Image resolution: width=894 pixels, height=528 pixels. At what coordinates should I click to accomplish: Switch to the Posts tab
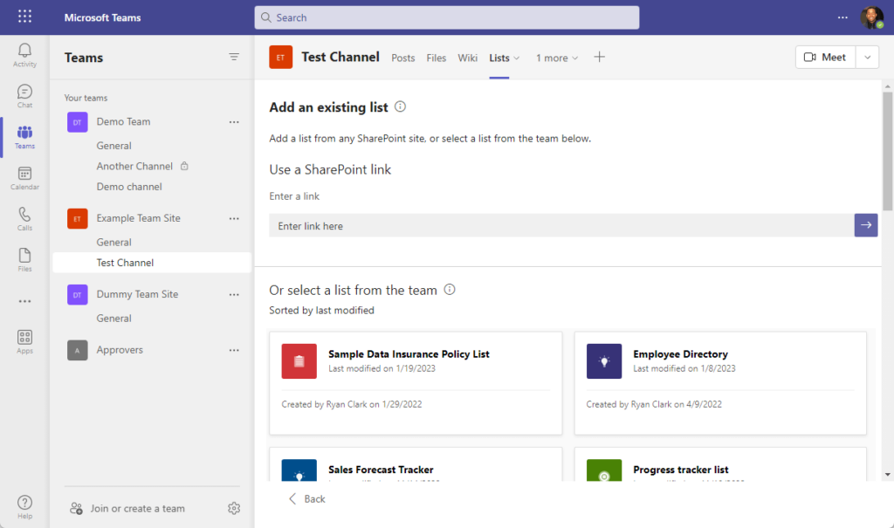coord(403,58)
